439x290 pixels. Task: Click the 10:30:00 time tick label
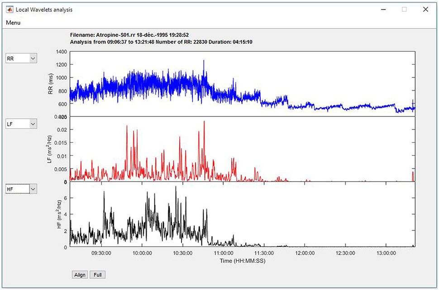[x=183, y=253]
